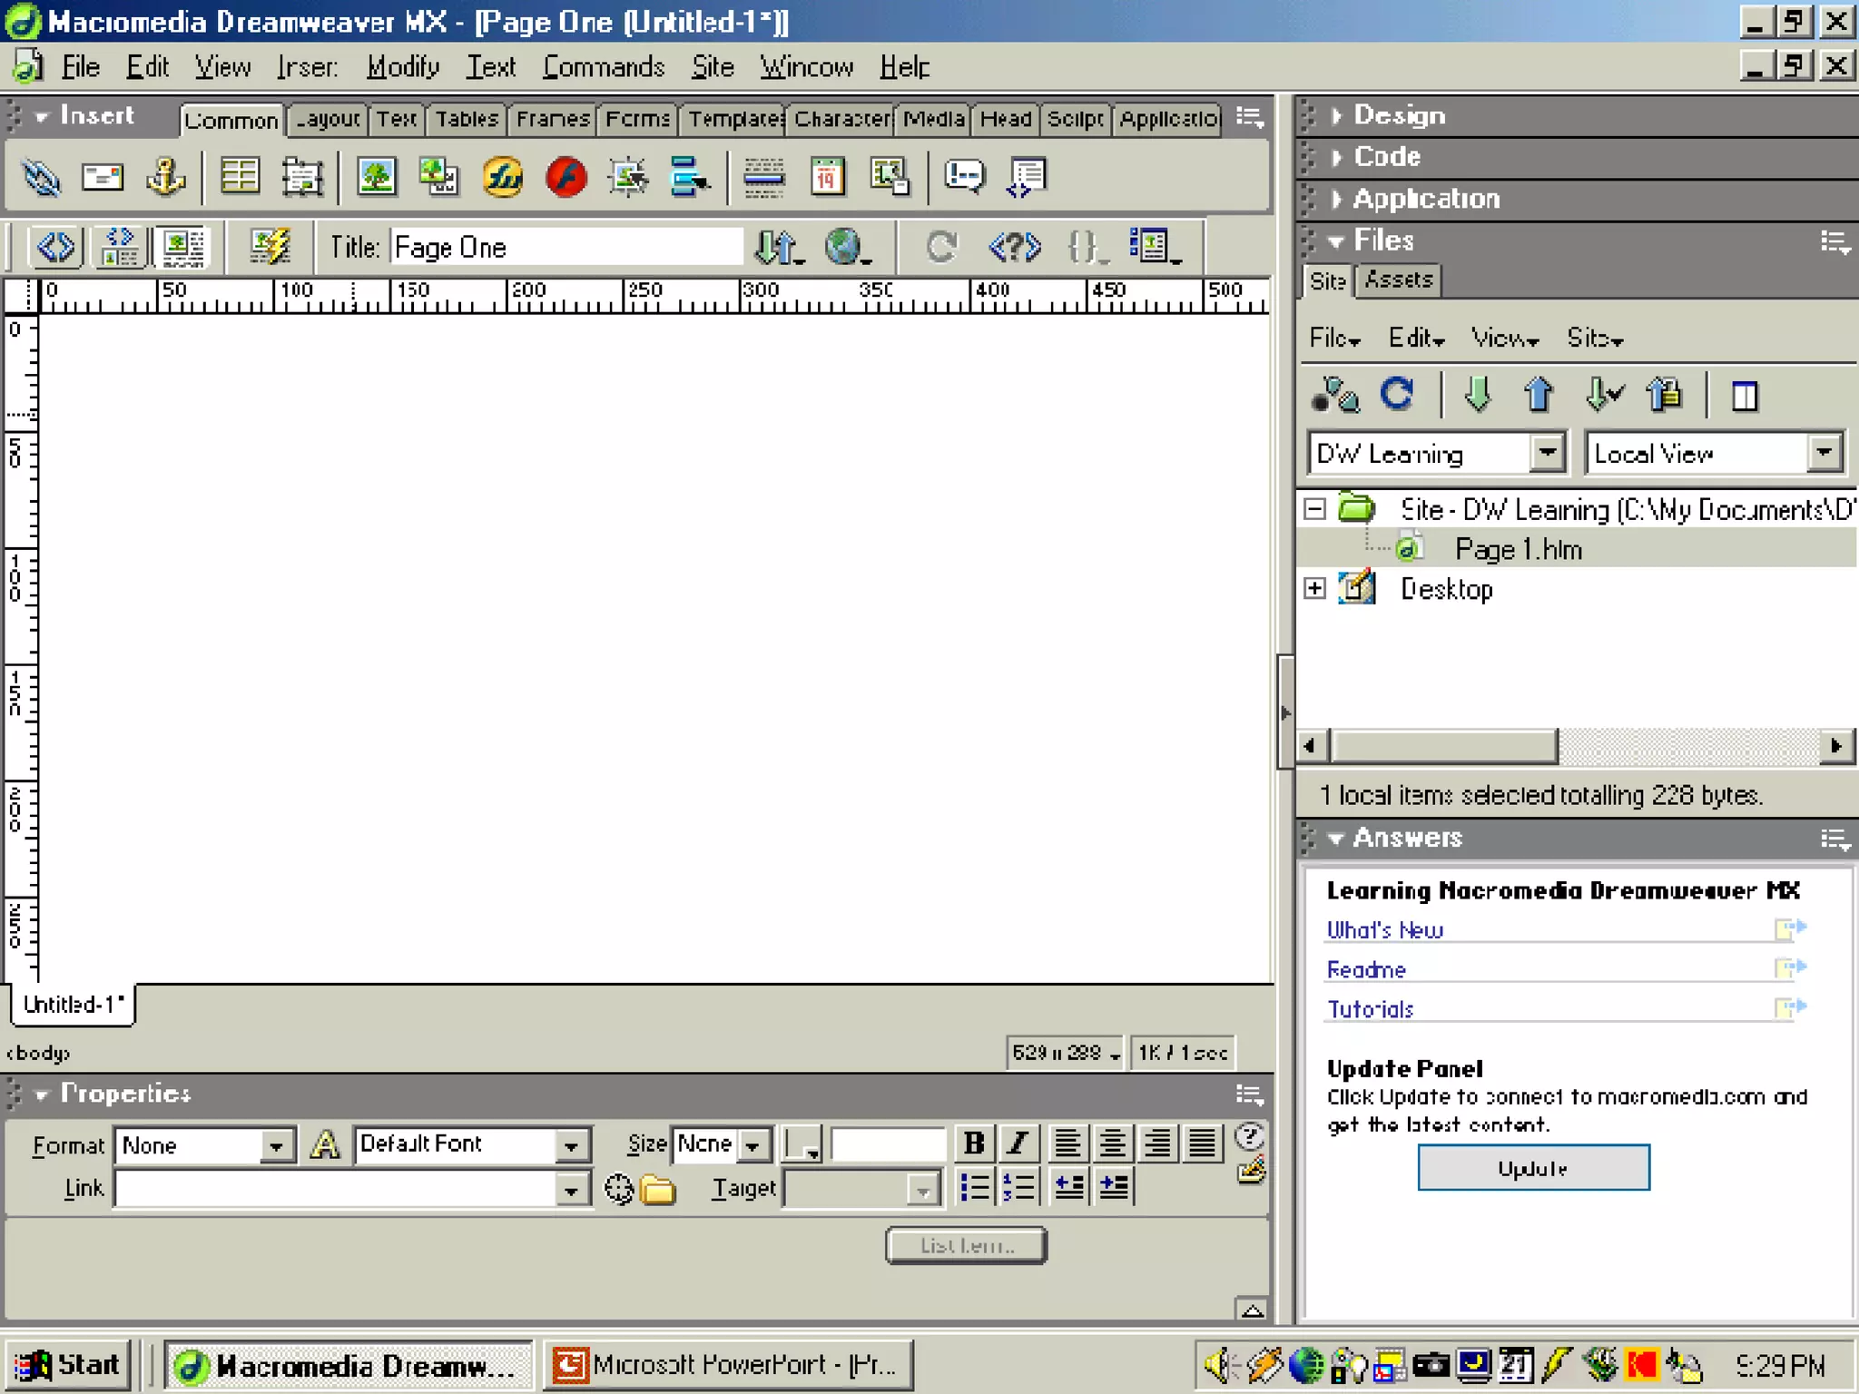Toggle Italic formatting in Properties
The height and width of the screenshot is (1394, 1859).
(1018, 1144)
